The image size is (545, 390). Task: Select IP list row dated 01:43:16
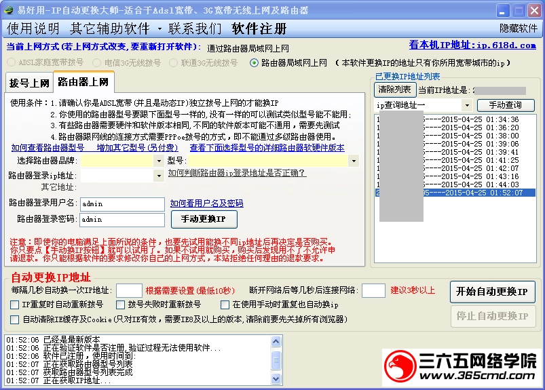click(x=455, y=176)
